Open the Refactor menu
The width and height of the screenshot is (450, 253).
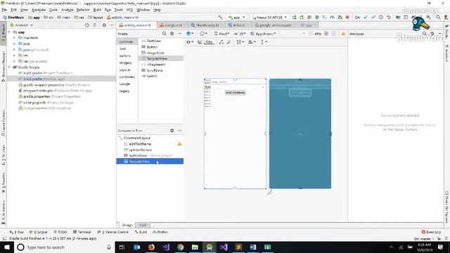tap(83, 10)
